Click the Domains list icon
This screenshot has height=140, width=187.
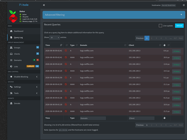11,60
